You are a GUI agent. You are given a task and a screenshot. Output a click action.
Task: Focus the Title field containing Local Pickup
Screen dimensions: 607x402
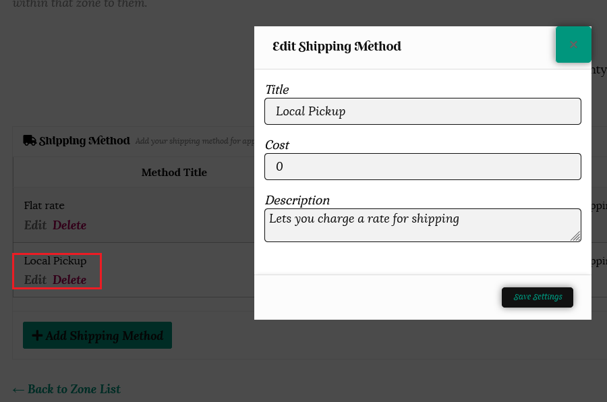point(422,111)
